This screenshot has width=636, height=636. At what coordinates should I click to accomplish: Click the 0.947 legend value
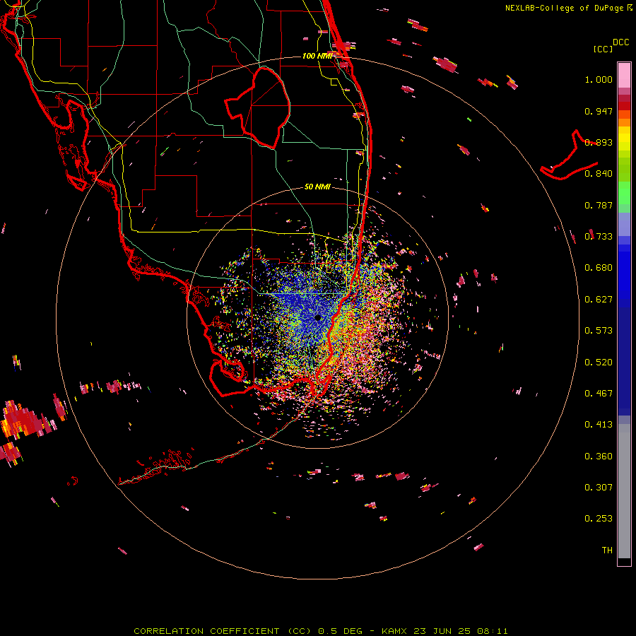tap(599, 111)
